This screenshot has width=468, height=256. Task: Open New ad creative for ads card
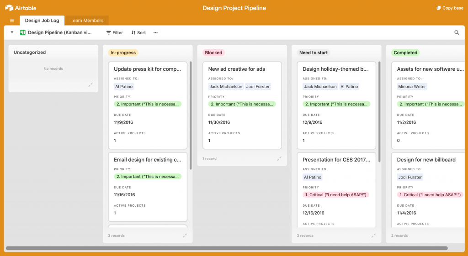coord(242,105)
